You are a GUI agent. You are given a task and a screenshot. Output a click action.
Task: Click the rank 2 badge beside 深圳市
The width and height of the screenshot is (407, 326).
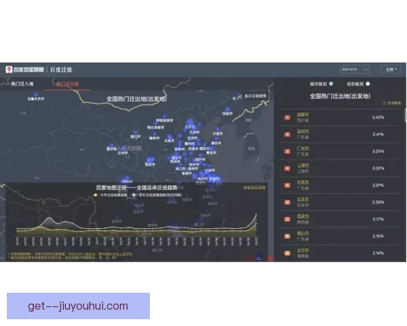[x=287, y=134]
